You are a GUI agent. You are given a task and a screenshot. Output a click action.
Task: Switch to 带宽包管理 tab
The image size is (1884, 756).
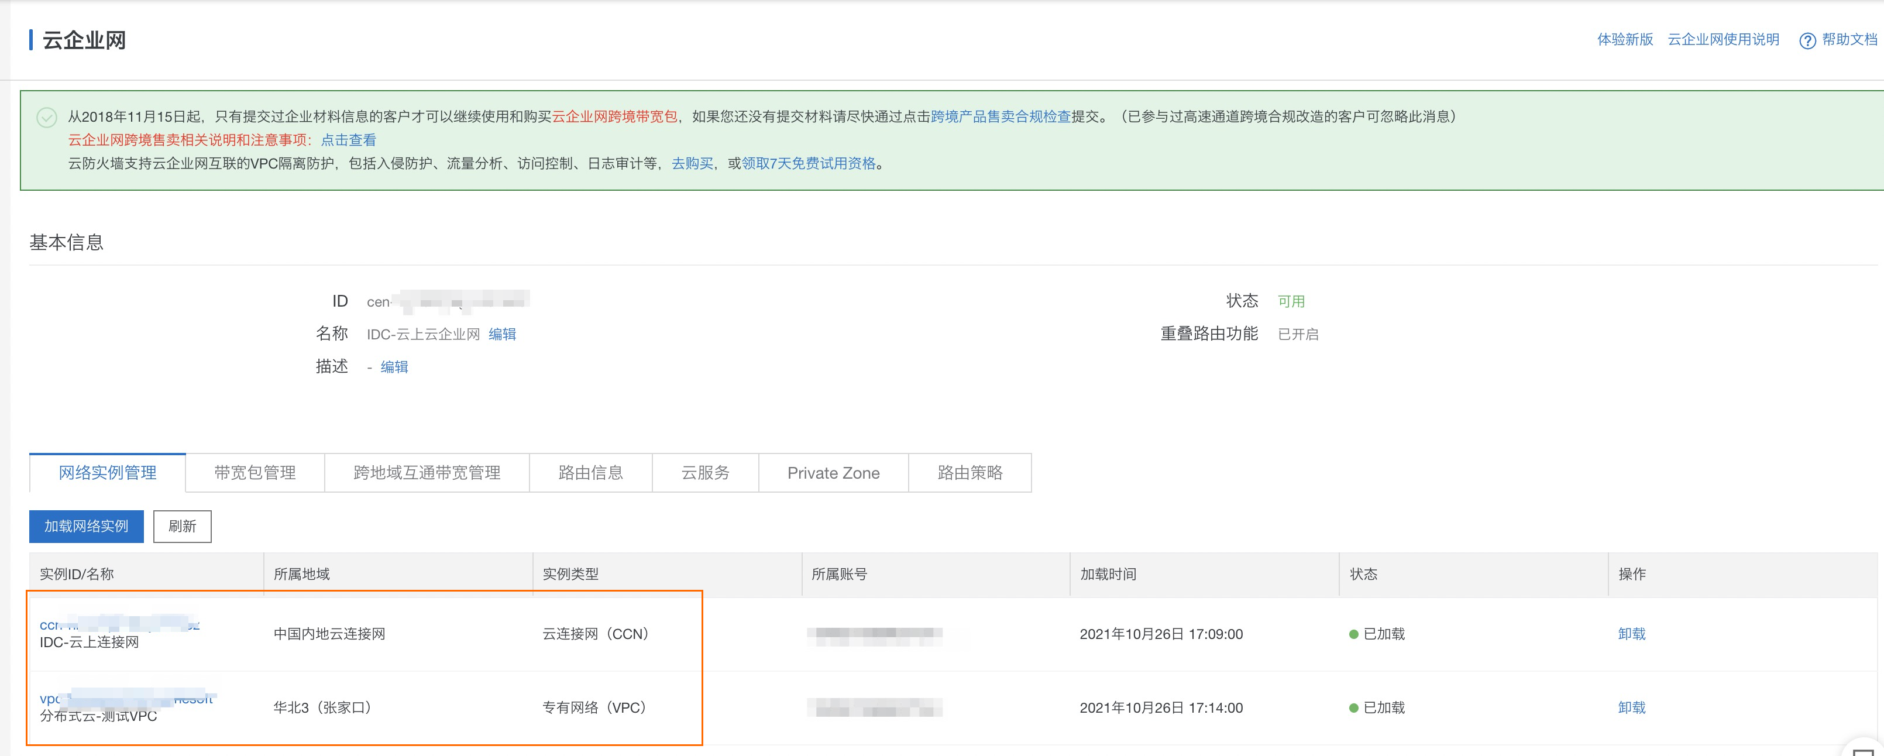[x=255, y=473]
